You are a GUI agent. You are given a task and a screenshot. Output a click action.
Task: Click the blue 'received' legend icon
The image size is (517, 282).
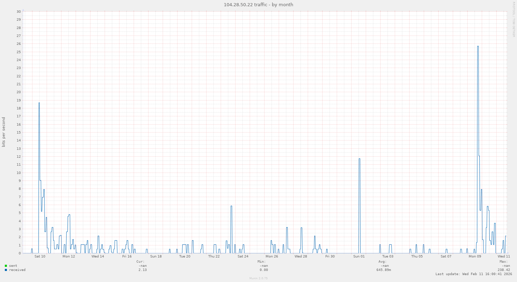(x=6, y=270)
